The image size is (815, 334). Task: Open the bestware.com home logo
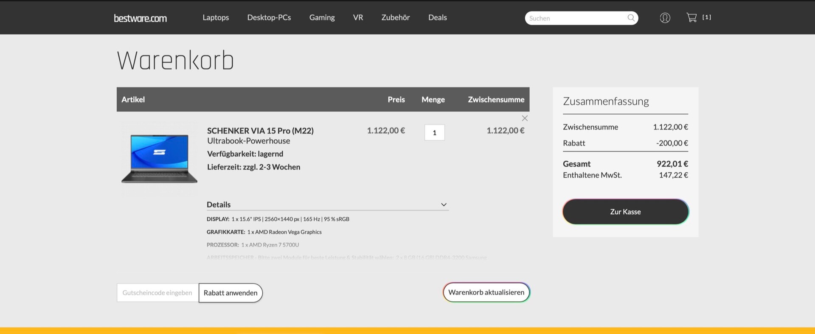pos(140,18)
